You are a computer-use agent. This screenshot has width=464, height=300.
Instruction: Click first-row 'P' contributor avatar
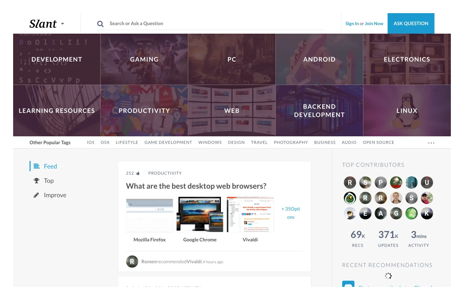[381, 183]
